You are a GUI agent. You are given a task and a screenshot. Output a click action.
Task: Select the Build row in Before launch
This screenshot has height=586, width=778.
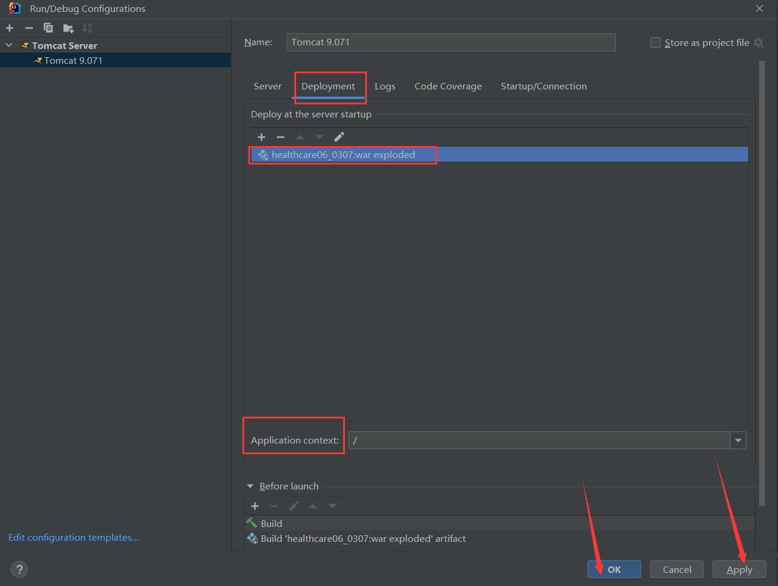[x=500, y=523]
